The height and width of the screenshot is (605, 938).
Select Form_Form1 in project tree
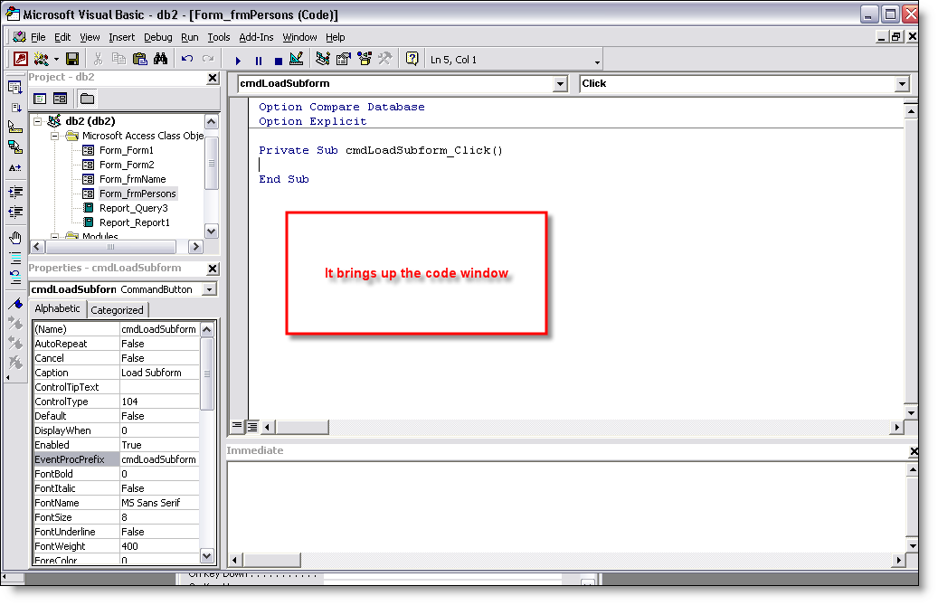(127, 150)
